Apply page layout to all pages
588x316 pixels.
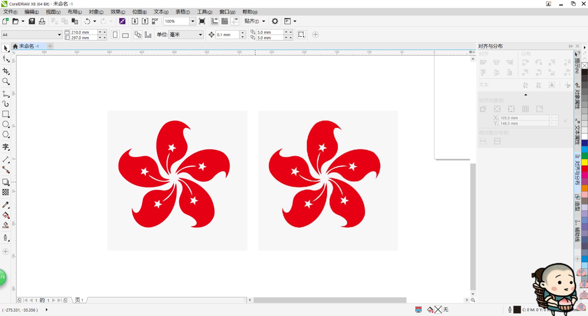click(138, 35)
